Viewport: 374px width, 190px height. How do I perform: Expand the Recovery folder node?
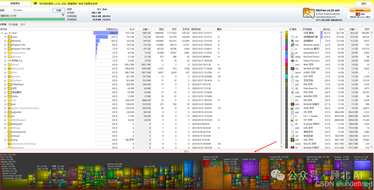click(5, 57)
